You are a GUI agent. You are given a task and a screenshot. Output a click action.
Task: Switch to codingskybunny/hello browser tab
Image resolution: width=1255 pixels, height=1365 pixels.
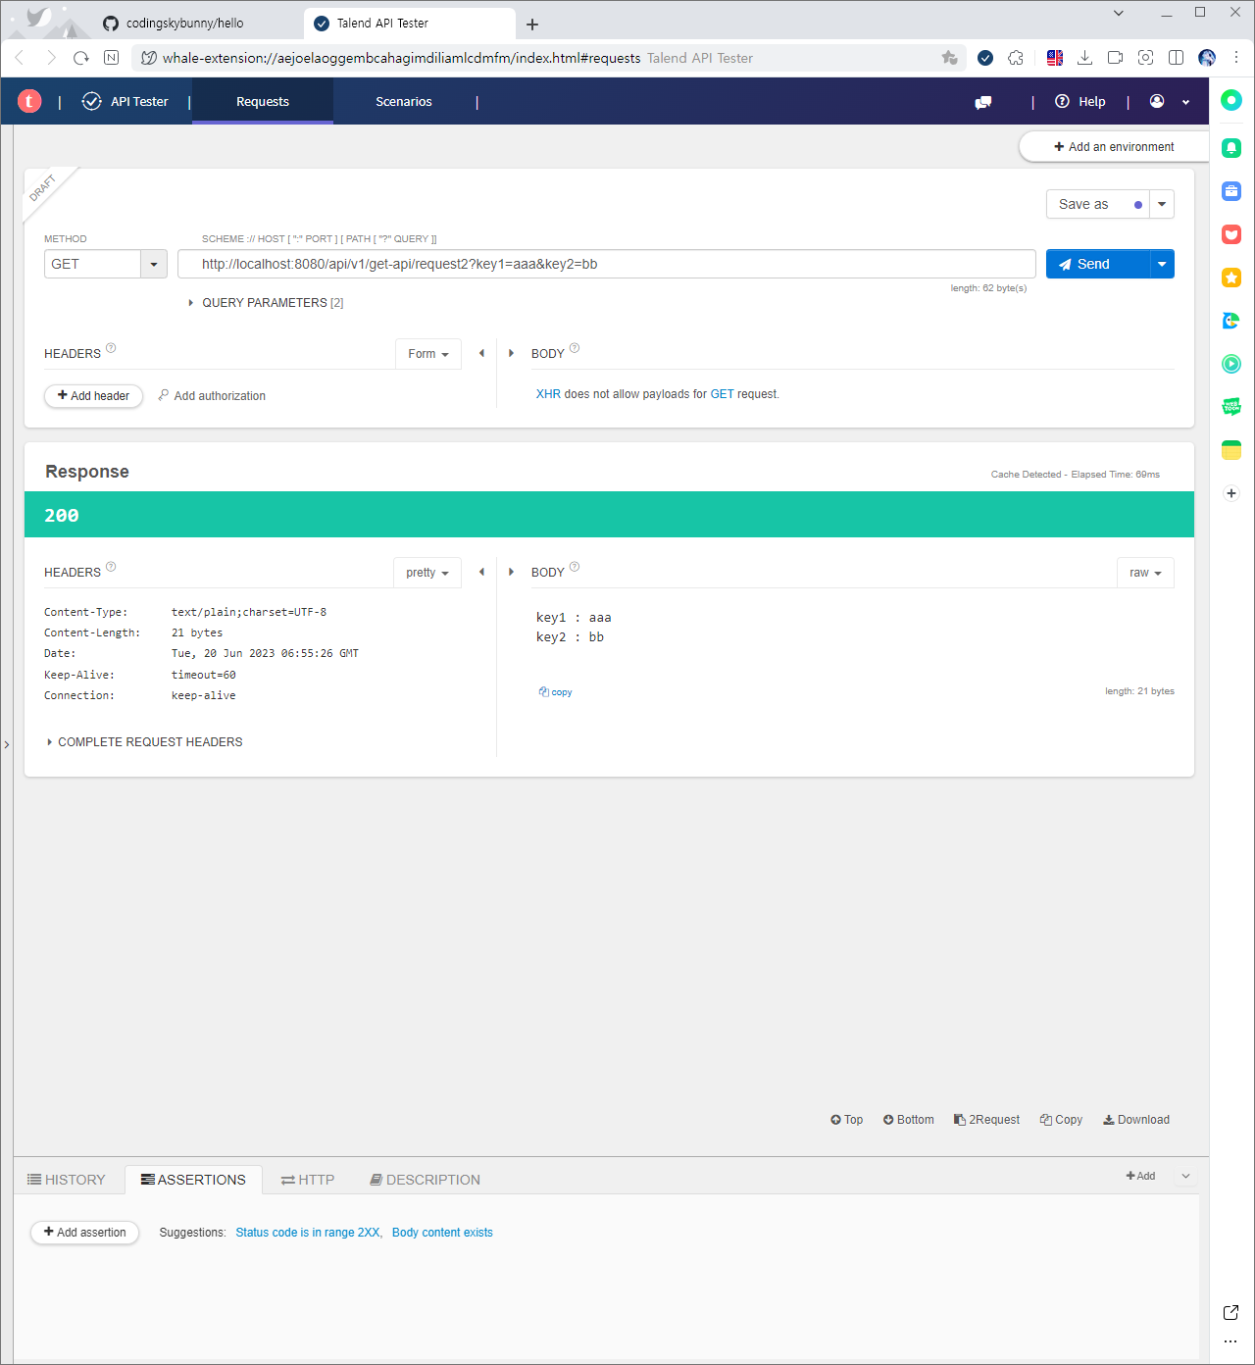[184, 24]
